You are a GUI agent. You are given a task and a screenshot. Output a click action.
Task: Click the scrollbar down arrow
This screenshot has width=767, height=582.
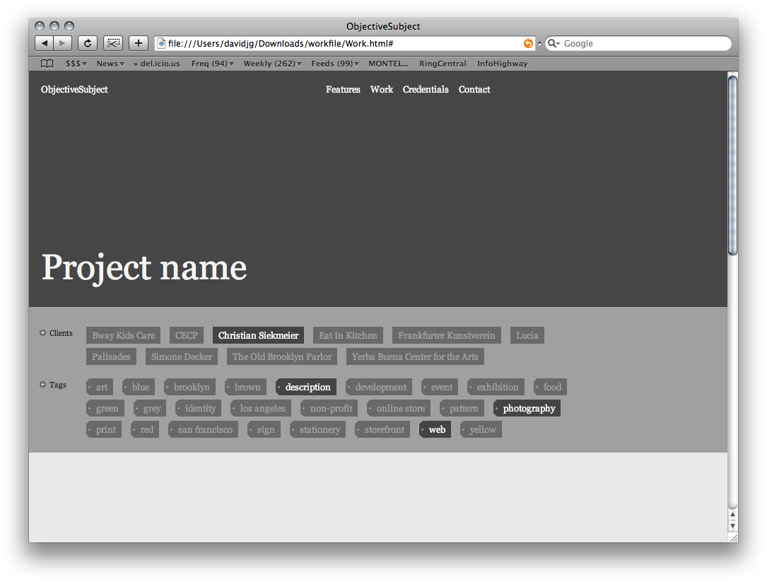(732, 525)
